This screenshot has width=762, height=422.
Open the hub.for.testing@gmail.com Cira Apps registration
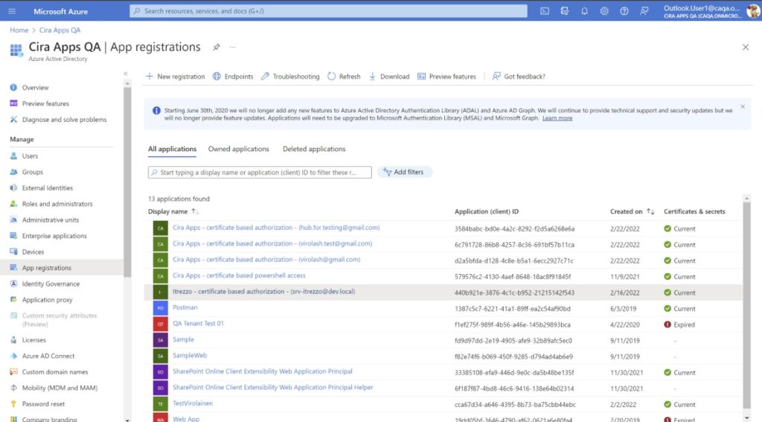tap(276, 228)
